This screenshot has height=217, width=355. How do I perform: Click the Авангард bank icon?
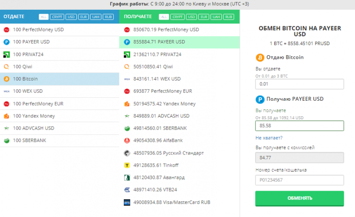tap(127, 178)
